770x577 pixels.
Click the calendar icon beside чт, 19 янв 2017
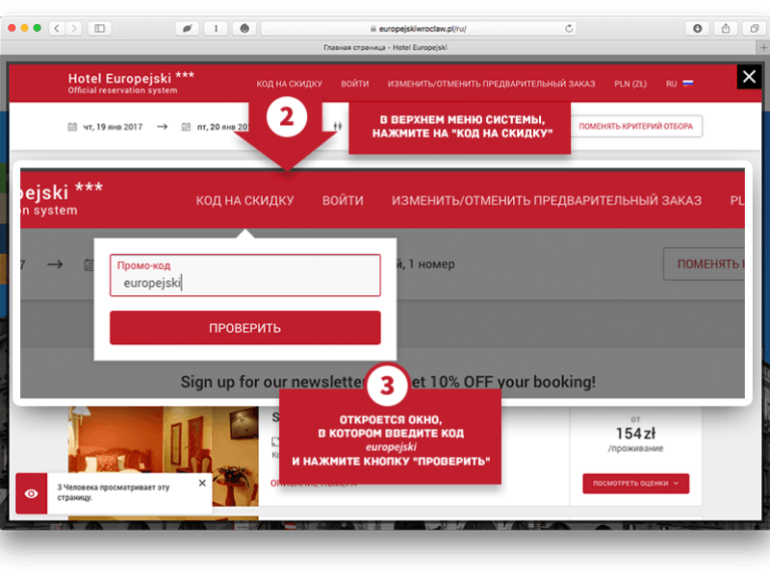72,127
